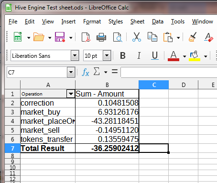Click the Paste clipboard icon
Screen dimensions: 217x183
pyautogui.click(x=168, y=37)
